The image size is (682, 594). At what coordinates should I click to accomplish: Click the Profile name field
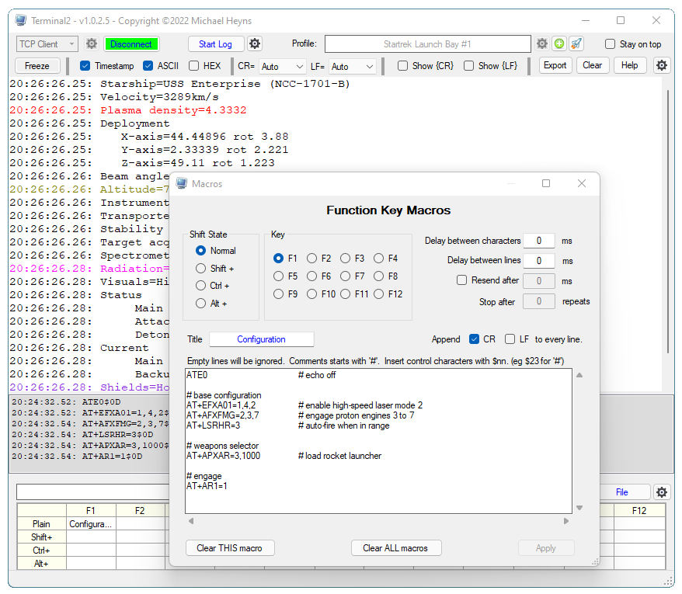[x=427, y=44]
